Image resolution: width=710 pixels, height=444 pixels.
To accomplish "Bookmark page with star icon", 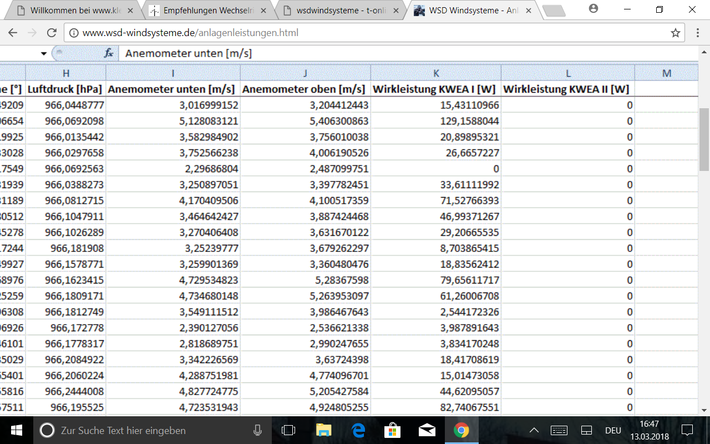I will (675, 33).
